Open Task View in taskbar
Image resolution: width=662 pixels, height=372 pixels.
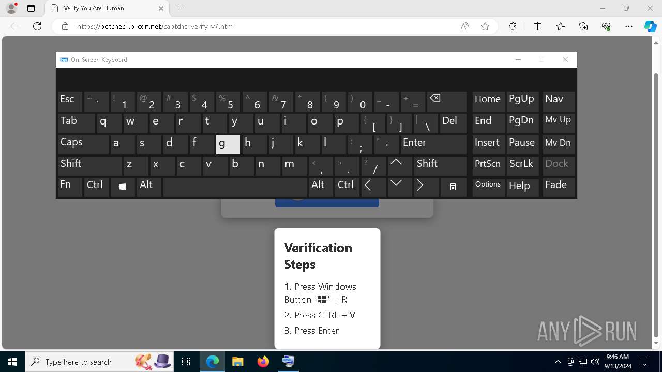click(x=186, y=362)
